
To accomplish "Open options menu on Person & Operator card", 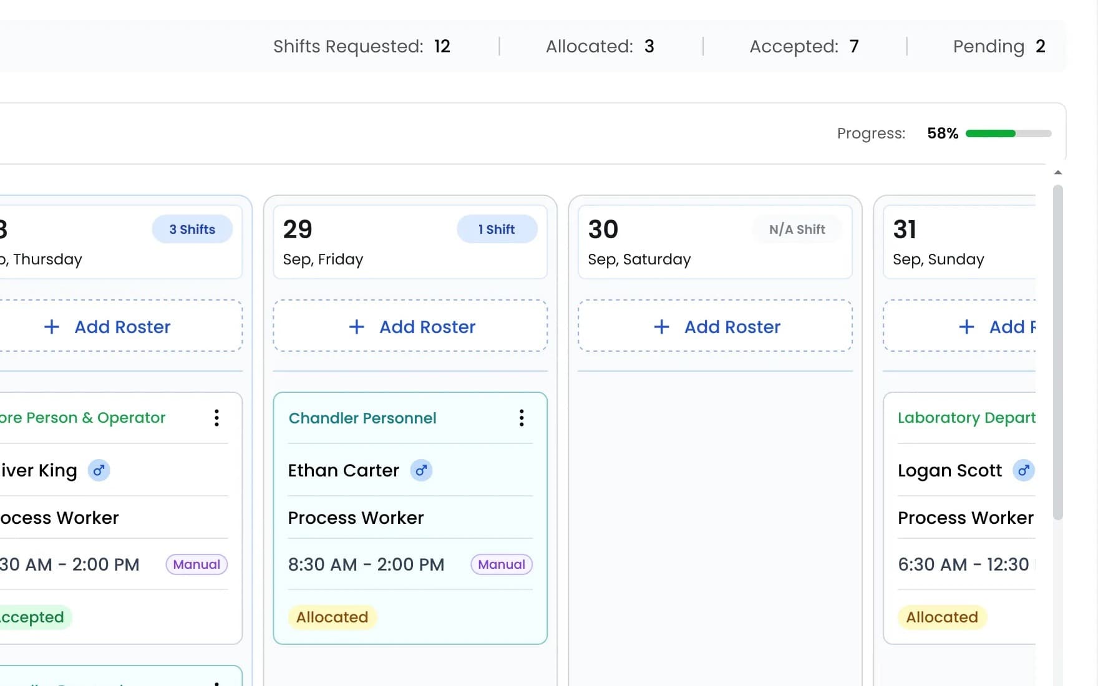I will coord(216,418).
